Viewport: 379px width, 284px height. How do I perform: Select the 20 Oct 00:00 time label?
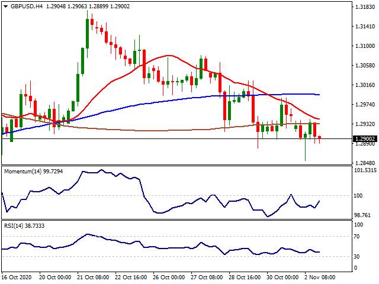(55, 277)
